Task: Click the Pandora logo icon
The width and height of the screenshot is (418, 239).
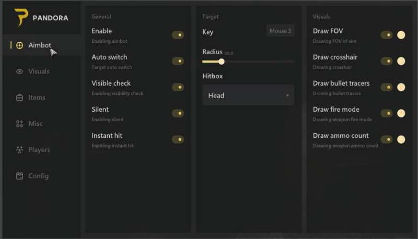Action: coord(21,18)
